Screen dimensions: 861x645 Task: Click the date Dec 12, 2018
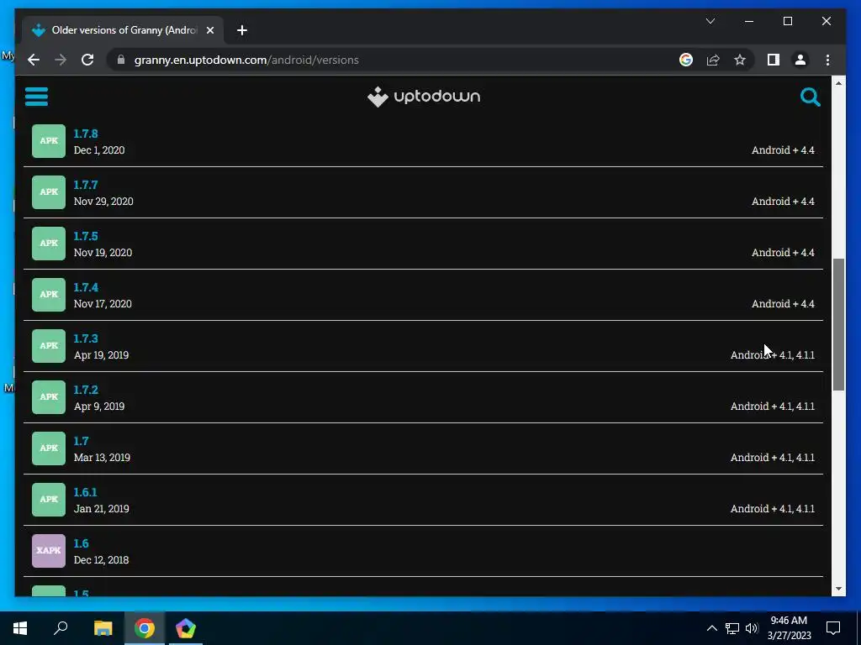point(101,560)
